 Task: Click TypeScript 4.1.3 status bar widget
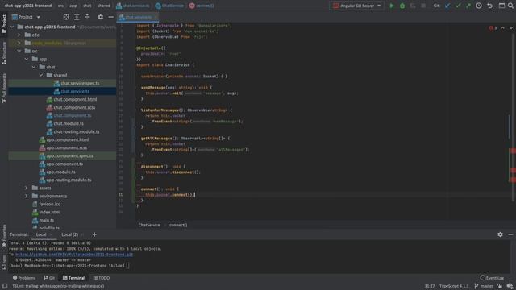pos(454,286)
